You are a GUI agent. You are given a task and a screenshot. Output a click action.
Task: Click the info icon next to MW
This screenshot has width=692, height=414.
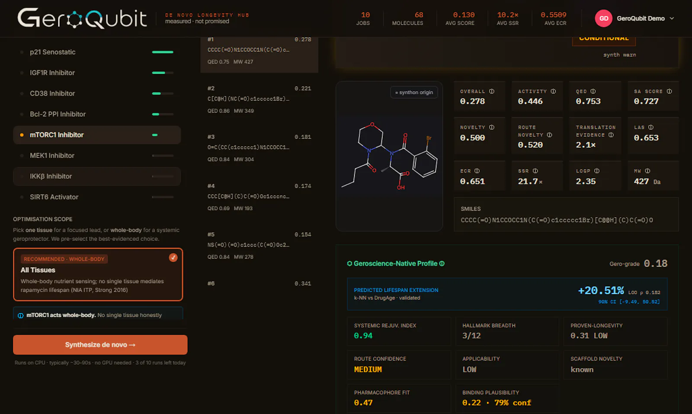[x=647, y=171]
